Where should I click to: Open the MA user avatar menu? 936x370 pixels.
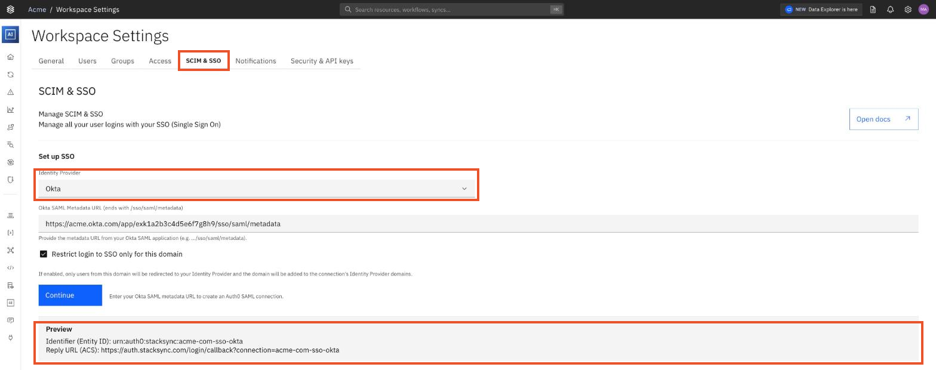pyautogui.click(x=924, y=10)
